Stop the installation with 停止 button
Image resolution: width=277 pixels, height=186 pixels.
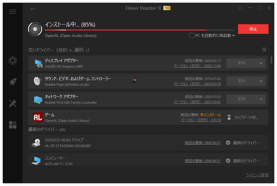tap(253, 29)
